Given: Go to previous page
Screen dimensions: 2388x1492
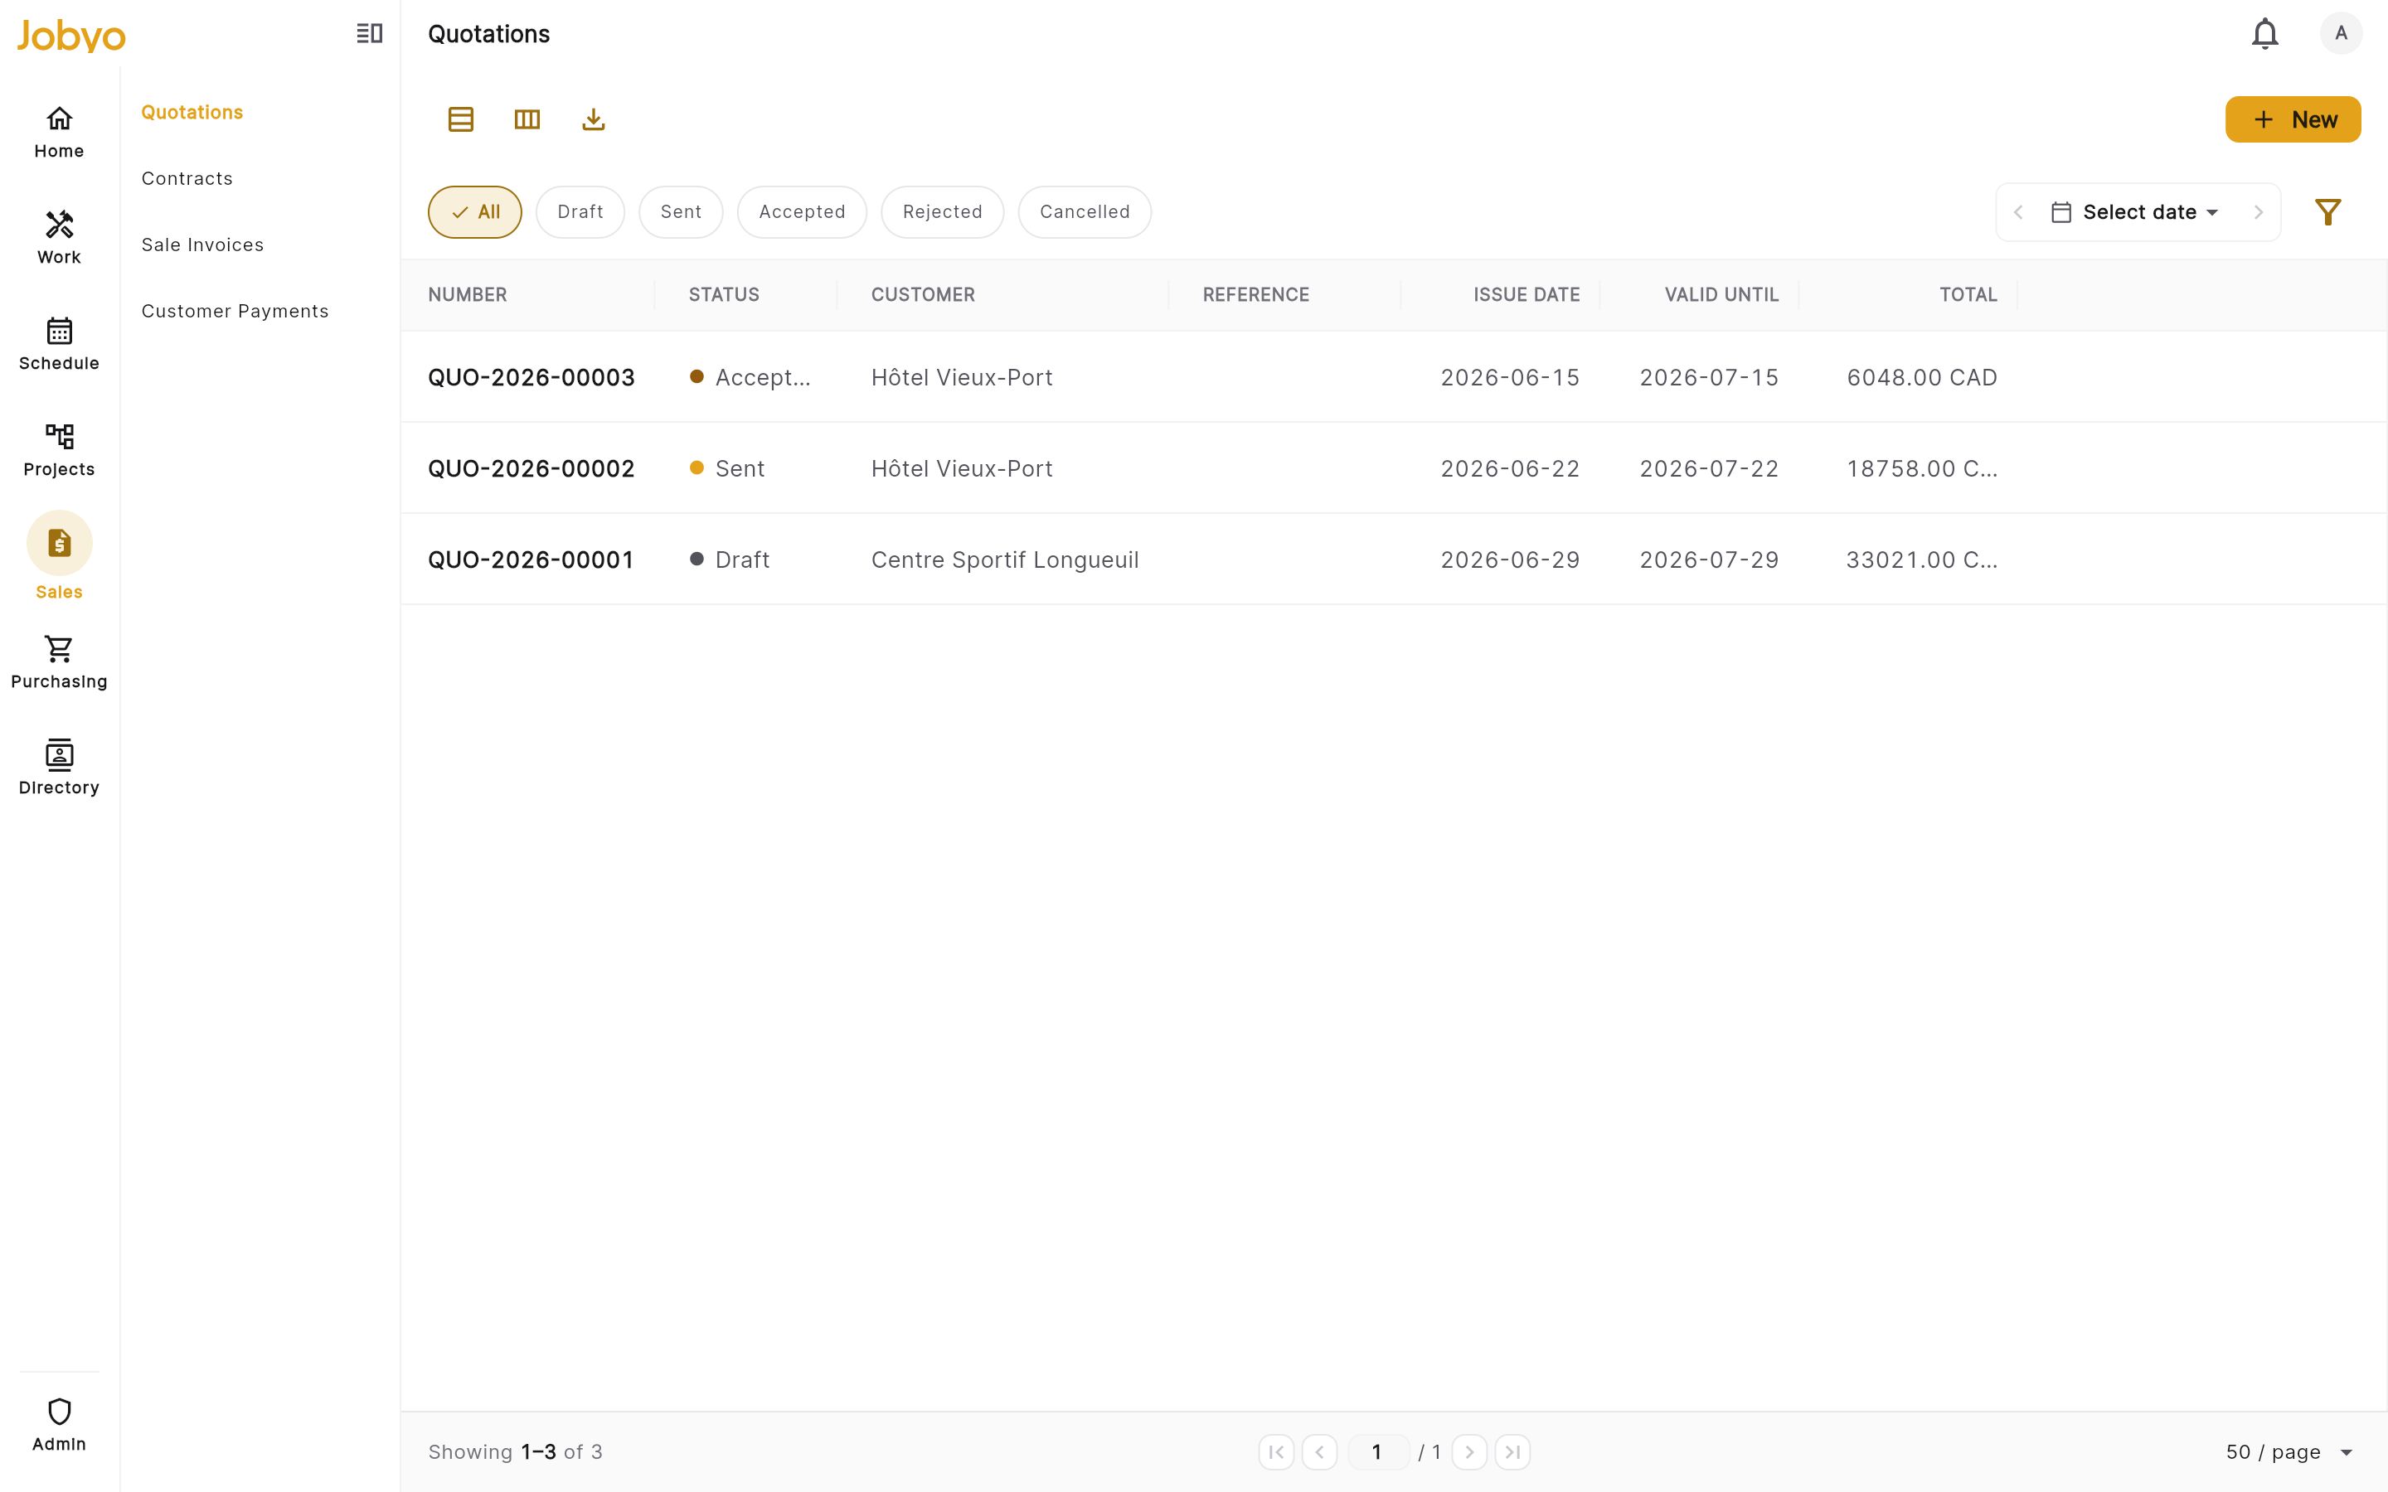Looking at the screenshot, I should [1319, 1451].
